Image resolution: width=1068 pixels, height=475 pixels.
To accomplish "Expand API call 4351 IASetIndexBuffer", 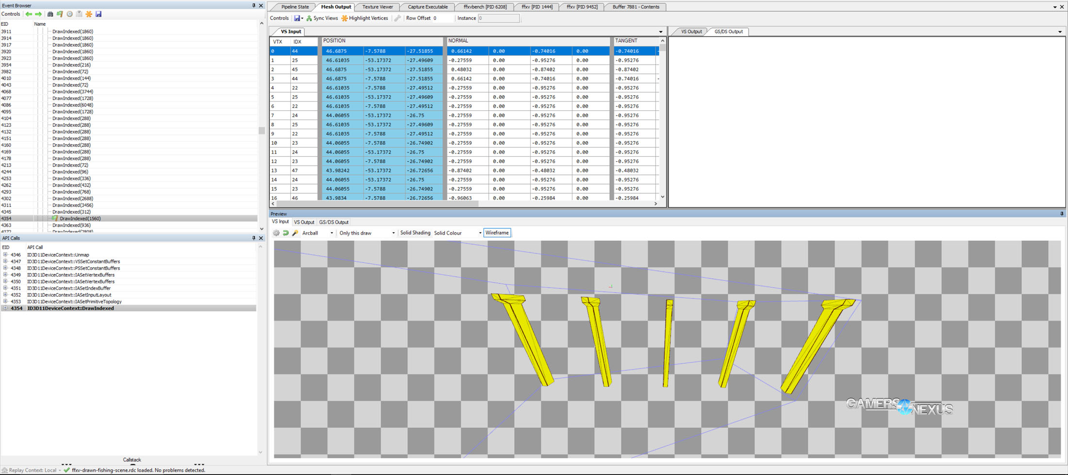I will click(x=5, y=288).
